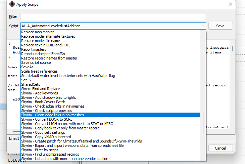Screen dimensions: 245x164
Task: Click the Script combo box showing ALLA_AutomatedLeveledListAddition
Action: pyautogui.click(x=113, y=26)
